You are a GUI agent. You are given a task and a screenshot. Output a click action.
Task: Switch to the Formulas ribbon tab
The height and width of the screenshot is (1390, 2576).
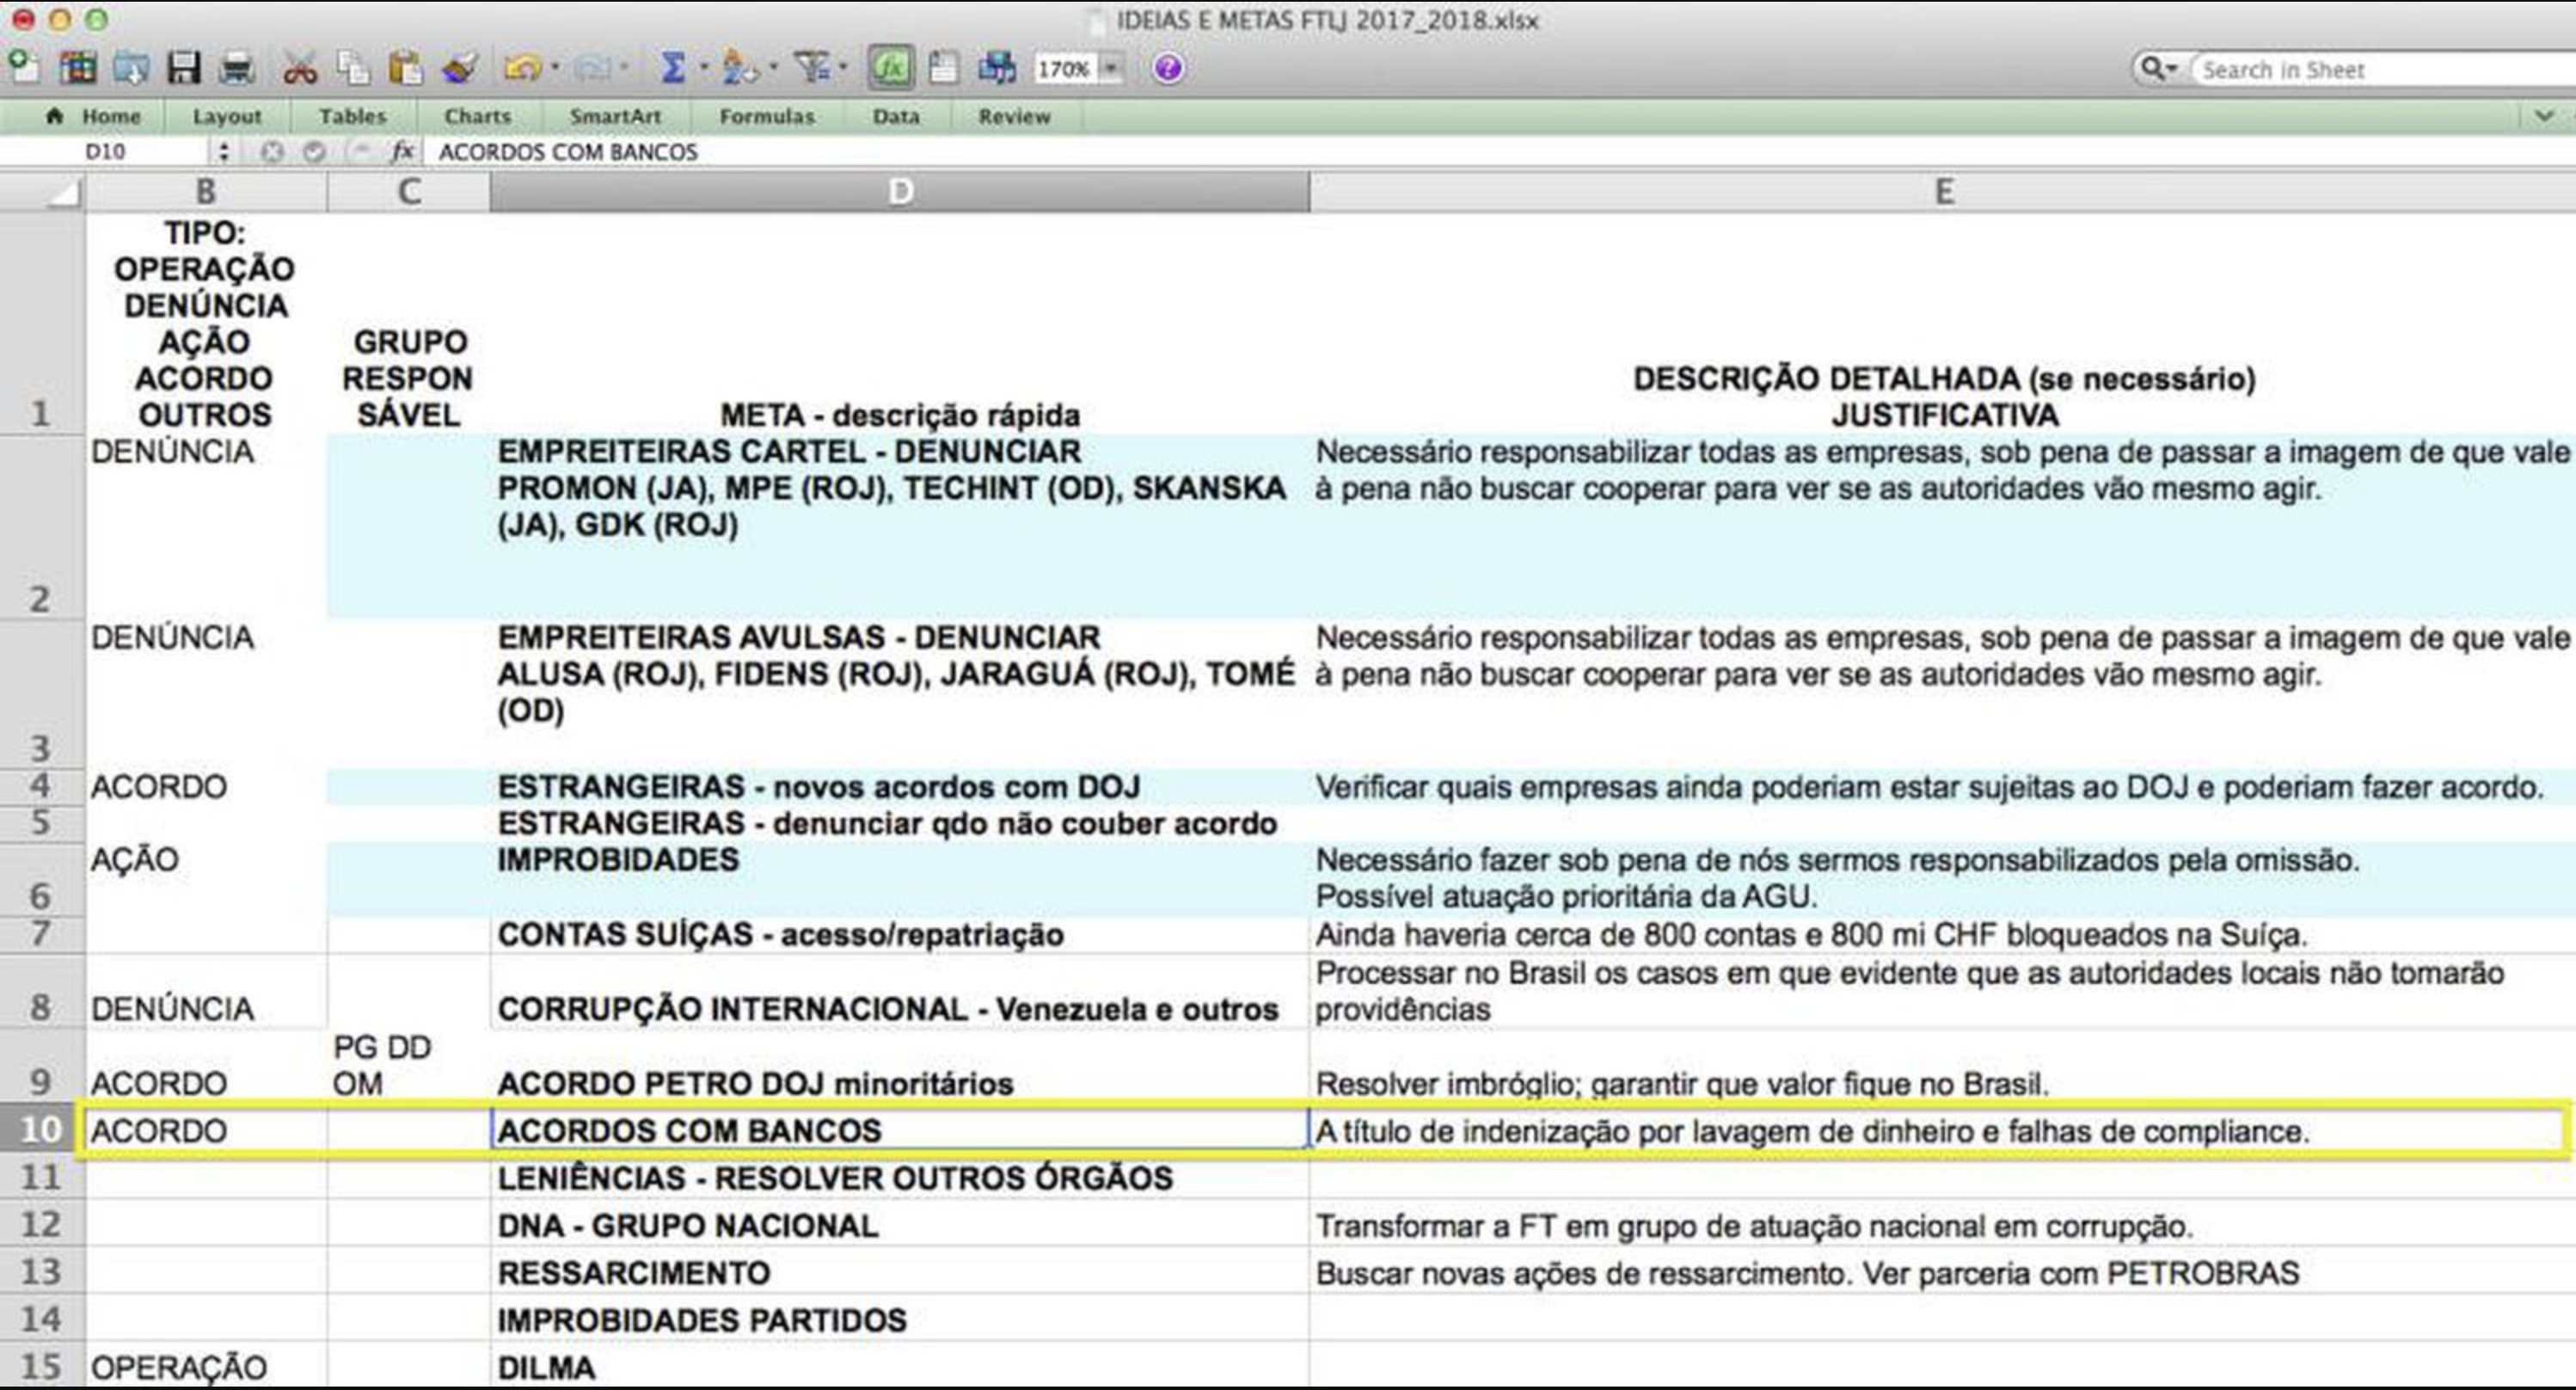[766, 116]
